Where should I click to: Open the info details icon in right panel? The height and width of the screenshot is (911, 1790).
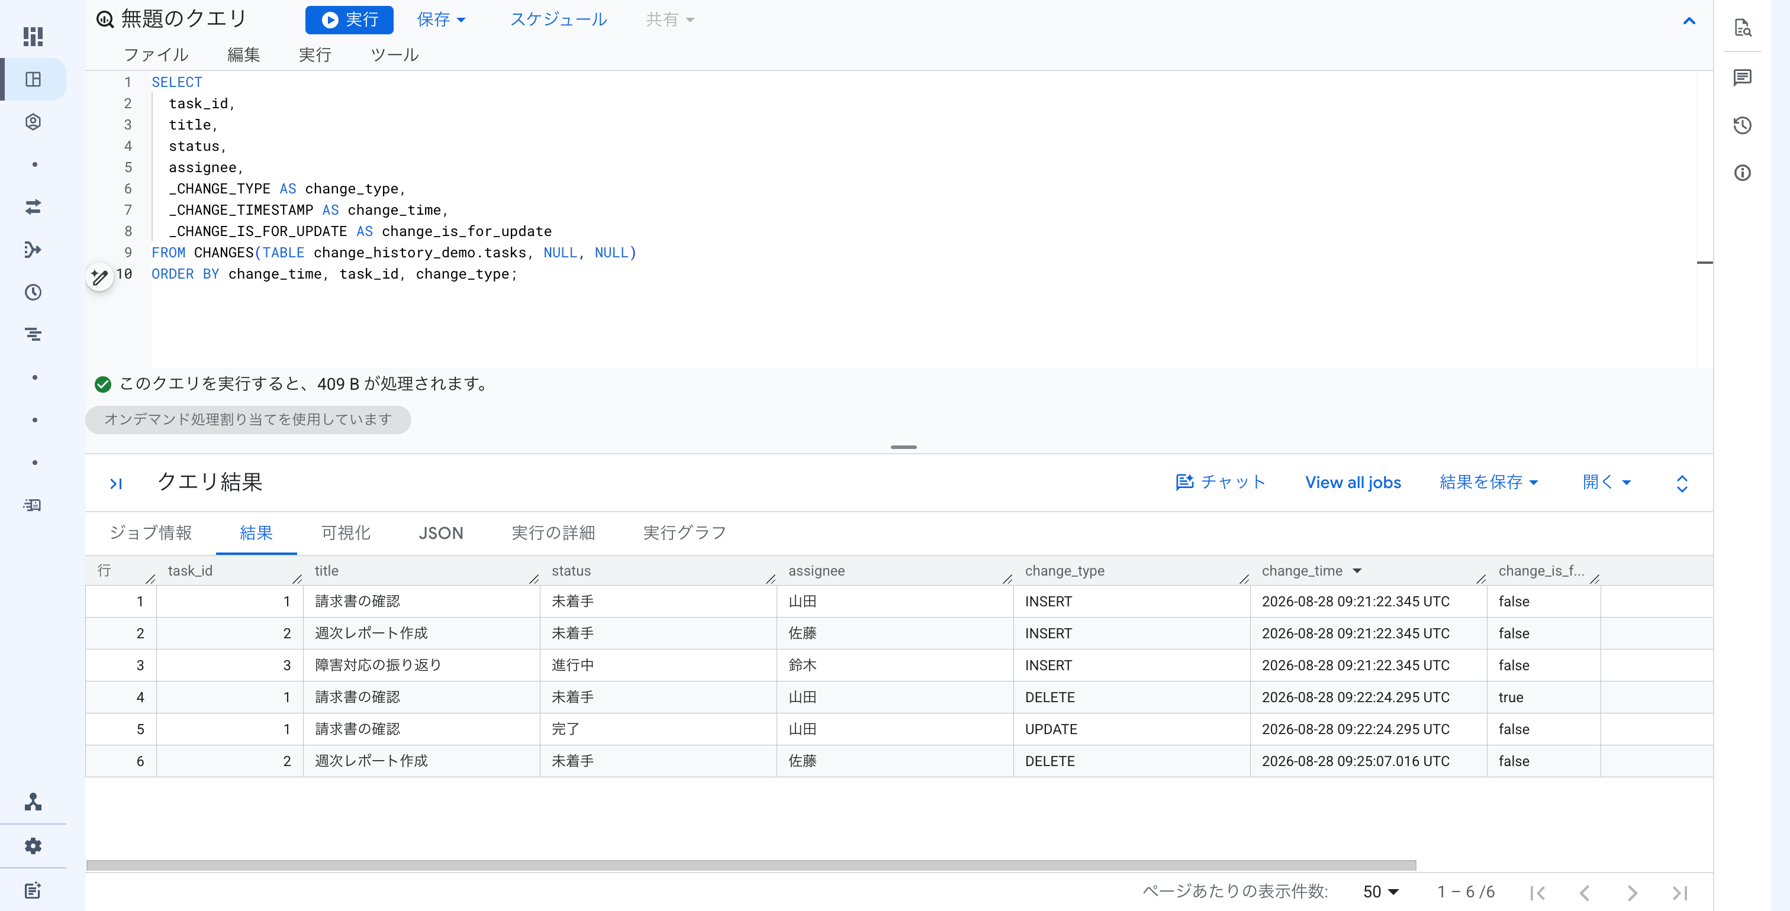coord(1742,173)
